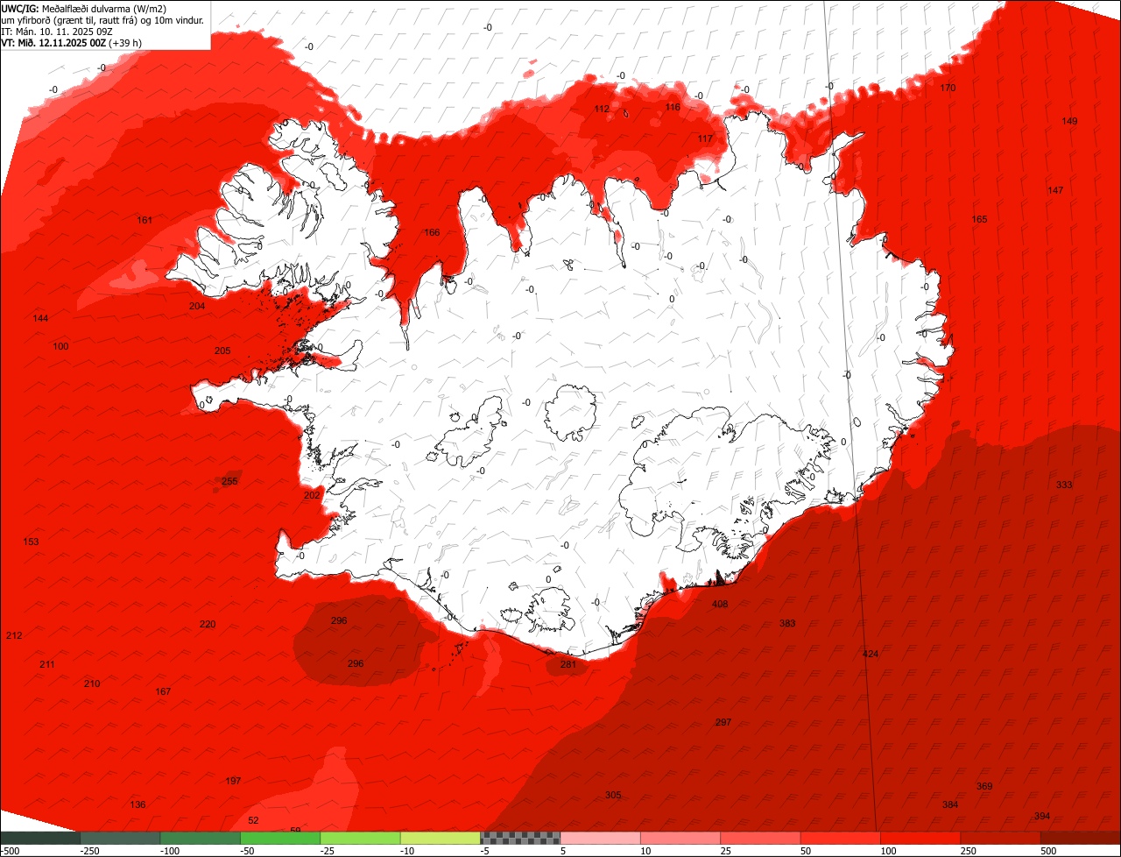Click the 394 value near the legend

[x=1042, y=816]
